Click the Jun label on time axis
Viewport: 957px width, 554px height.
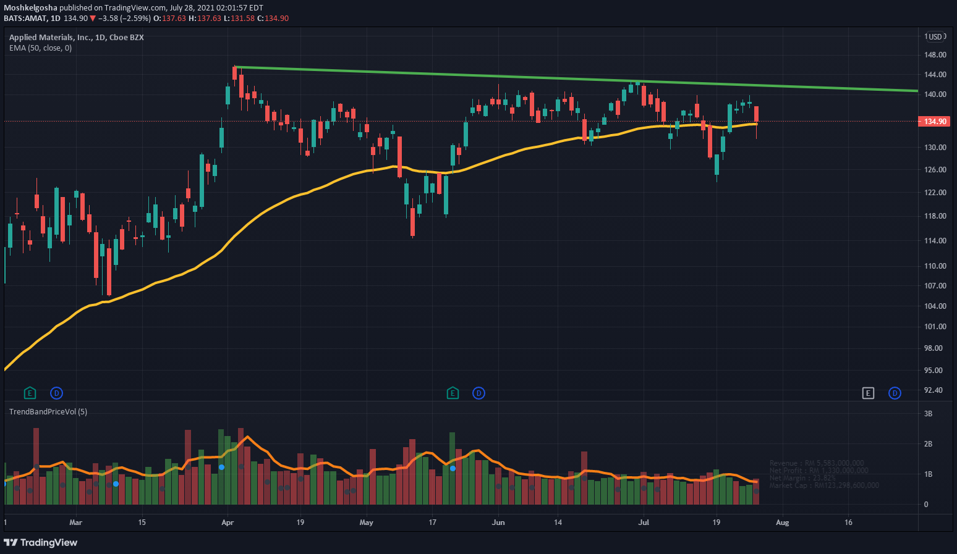[x=498, y=522]
